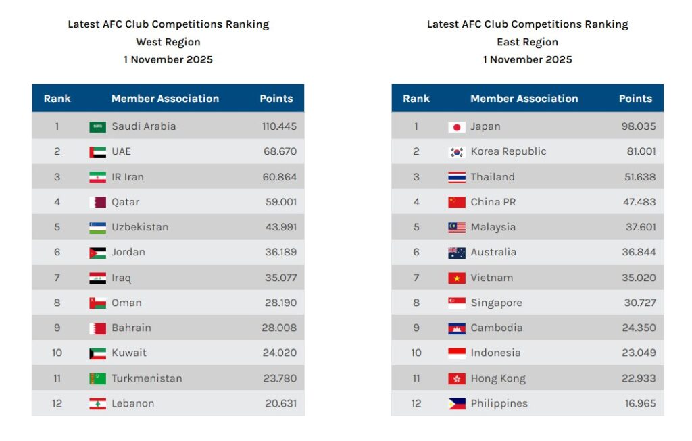
Task: Click the Korea Republic flag icon
Action: (457, 152)
